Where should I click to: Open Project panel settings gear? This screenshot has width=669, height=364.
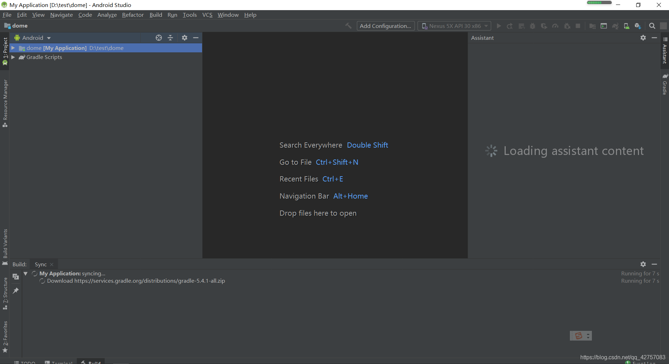tap(185, 38)
